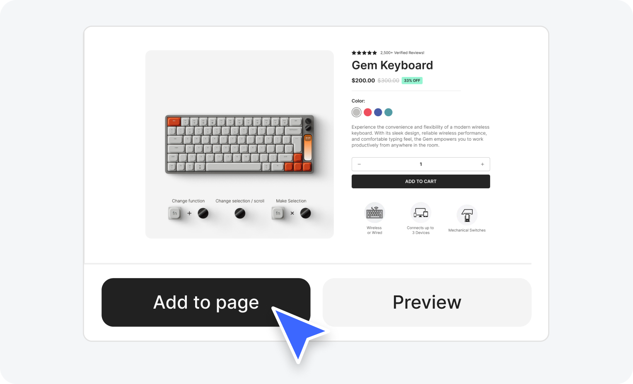Select the teal color swatch
Image resolution: width=633 pixels, height=384 pixels.
pos(388,112)
